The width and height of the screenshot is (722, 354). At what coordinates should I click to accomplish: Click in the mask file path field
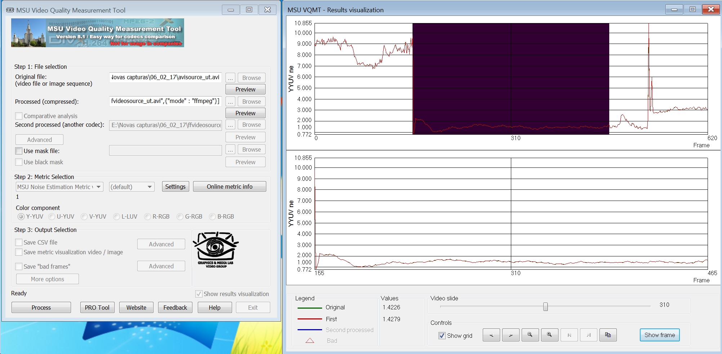(165, 150)
